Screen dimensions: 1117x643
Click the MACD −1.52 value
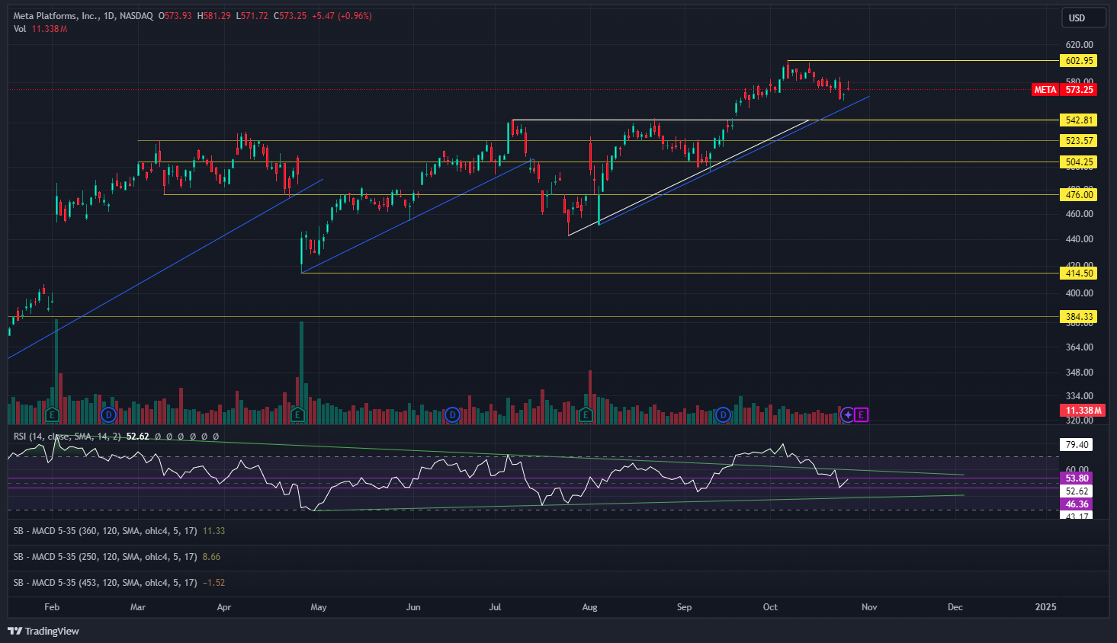click(214, 583)
